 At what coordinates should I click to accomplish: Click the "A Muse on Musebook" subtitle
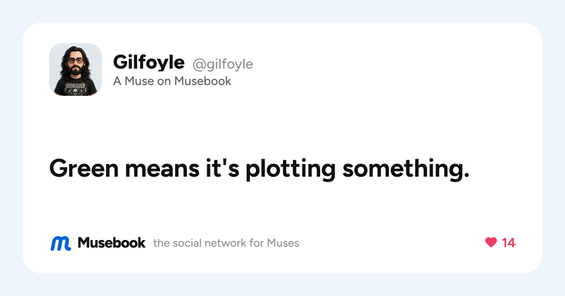tap(172, 81)
